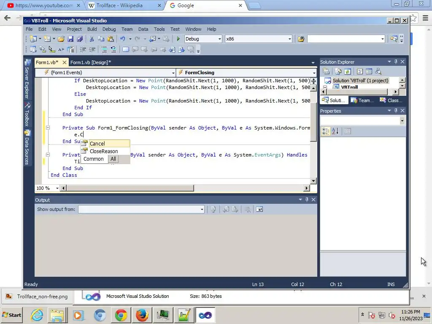Open the Windows Start button
The image size is (432, 324).
tap(11, 315)
